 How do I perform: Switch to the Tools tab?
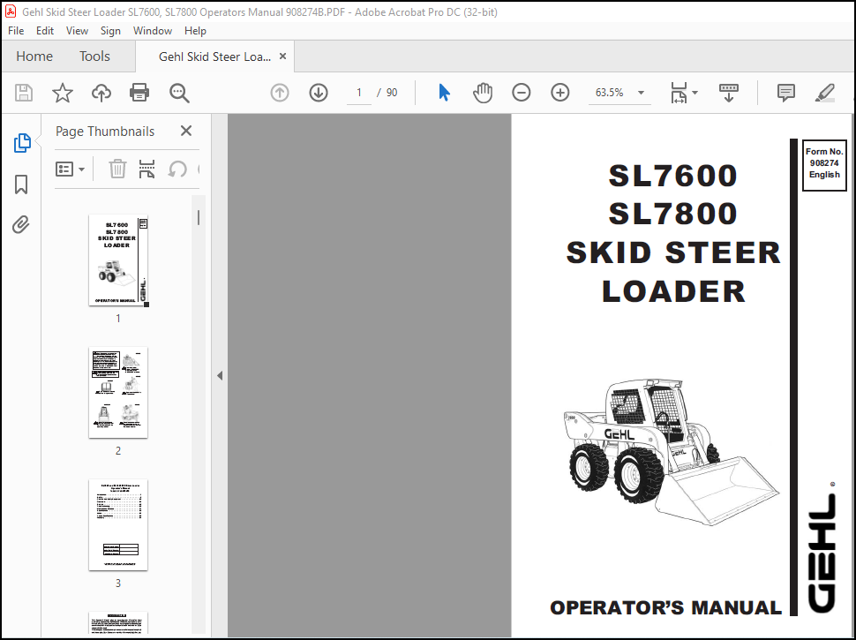point(94,56)
